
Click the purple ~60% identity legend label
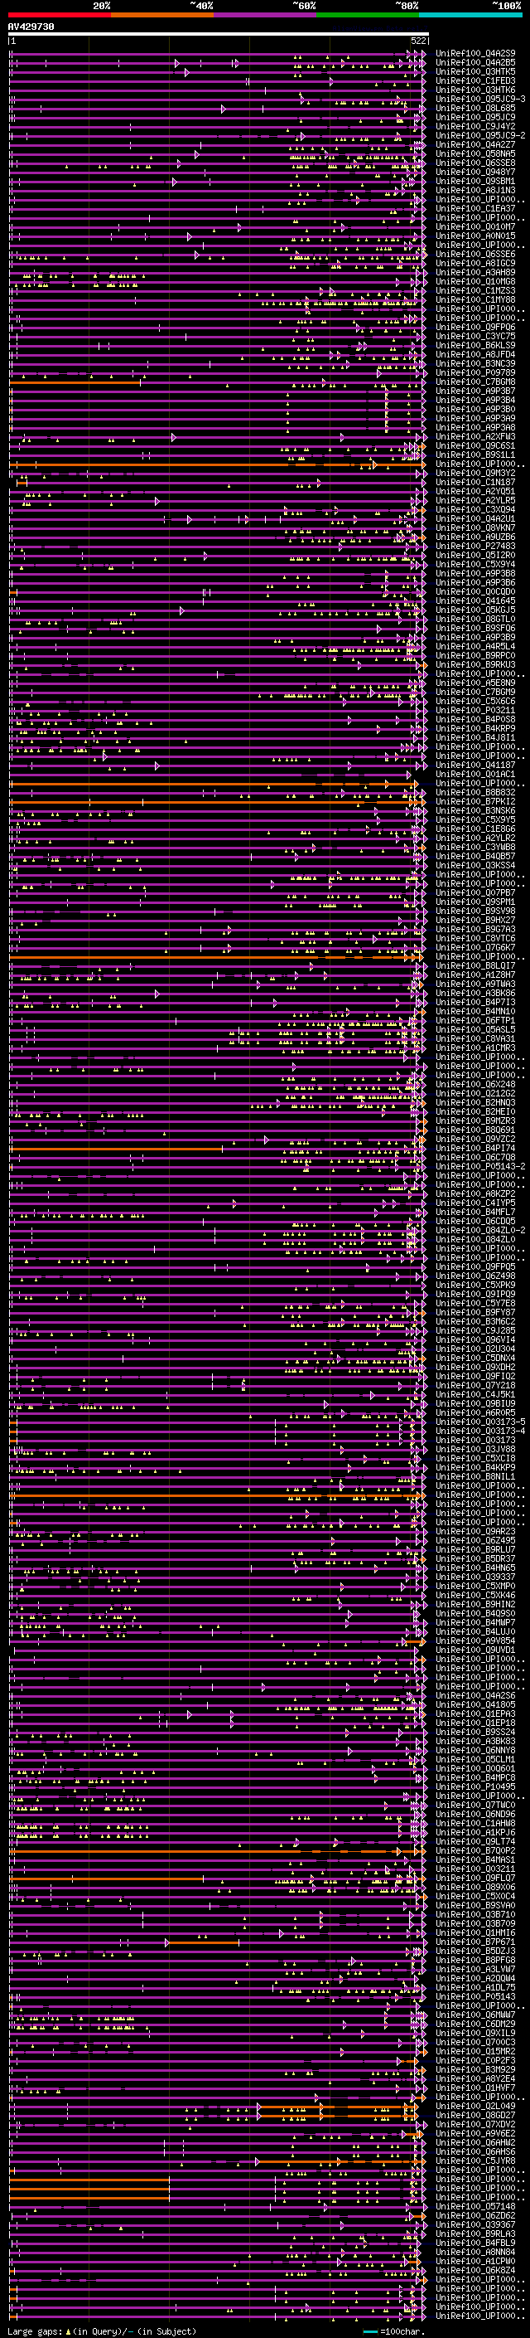click(x=303, y=6)
